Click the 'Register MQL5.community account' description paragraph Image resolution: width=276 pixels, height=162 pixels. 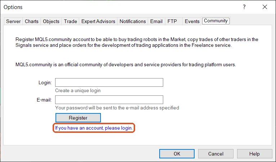coord(137,42)
